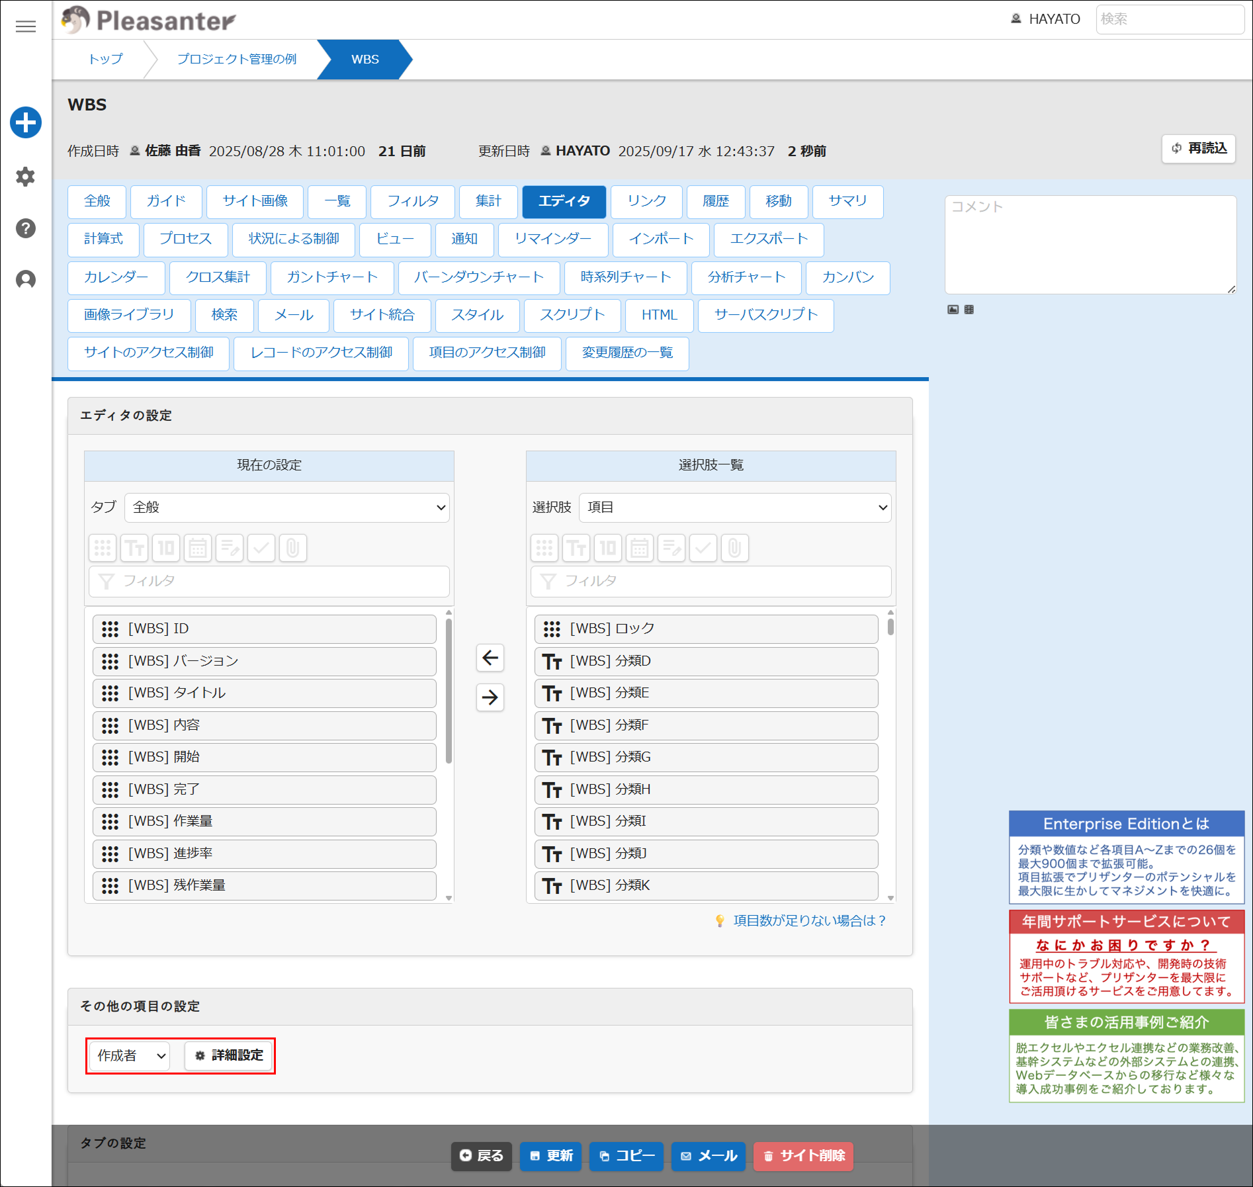Filter current settings by date calendar icon
This screenshot has height=1187, width=1253.
pyautogui.click(x=198, y=548)
